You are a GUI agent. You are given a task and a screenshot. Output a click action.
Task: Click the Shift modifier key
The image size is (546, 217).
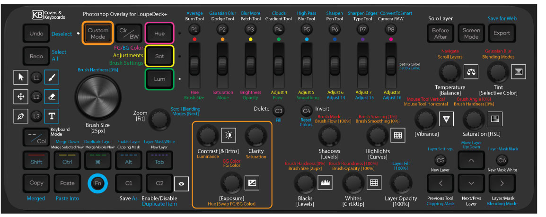click(36, 160)
